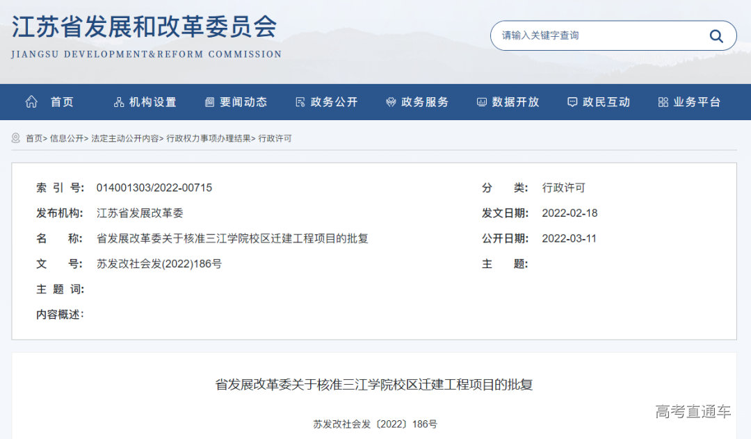
Task: Click the 机构设置 organization icon
Action: (118, 101)
